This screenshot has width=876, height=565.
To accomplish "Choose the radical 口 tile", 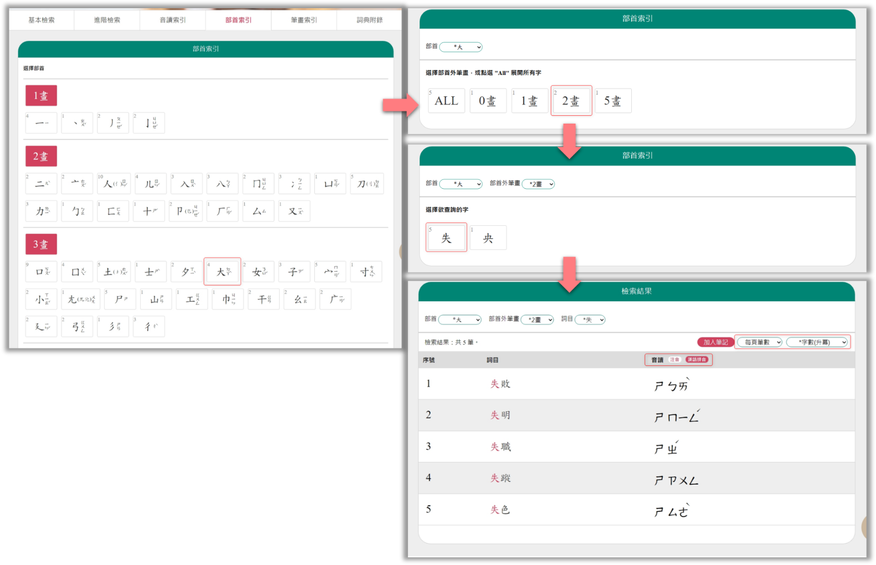I will tap(41, 272).
